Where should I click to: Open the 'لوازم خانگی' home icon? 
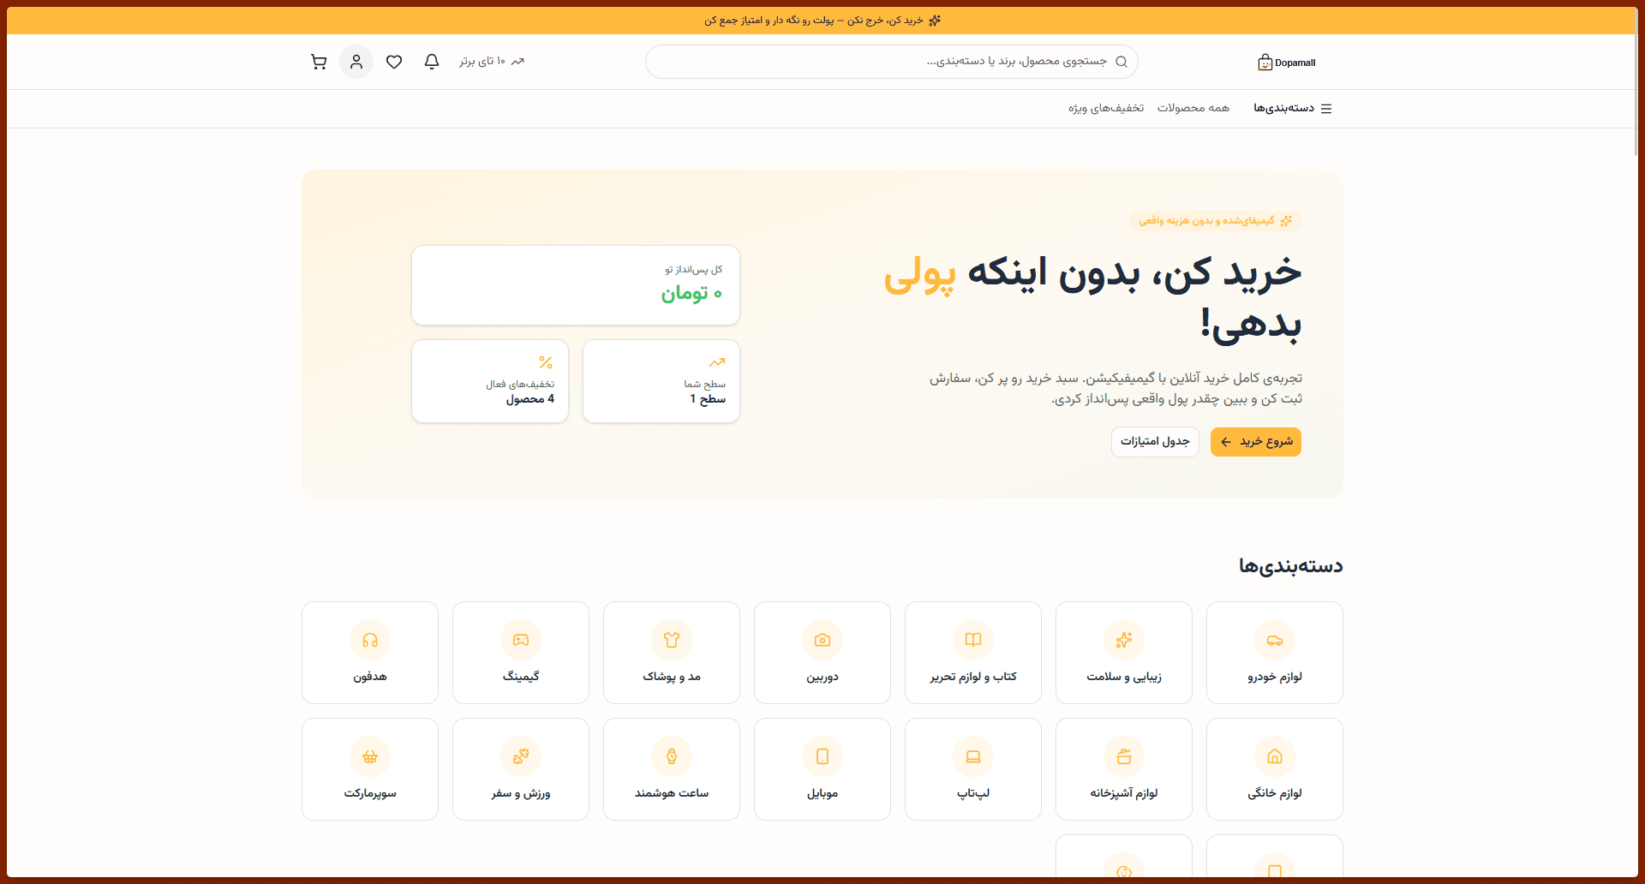tap(1275, 756)
